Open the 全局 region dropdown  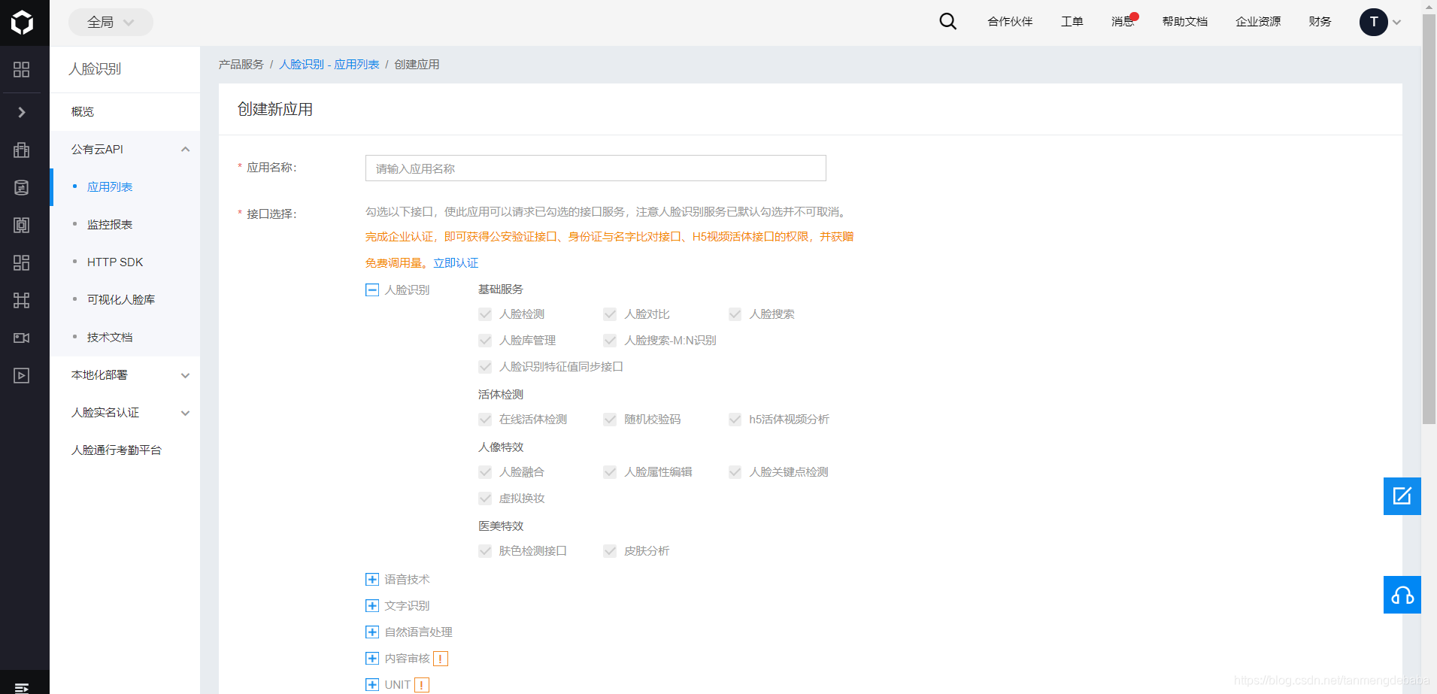point(111,22)
